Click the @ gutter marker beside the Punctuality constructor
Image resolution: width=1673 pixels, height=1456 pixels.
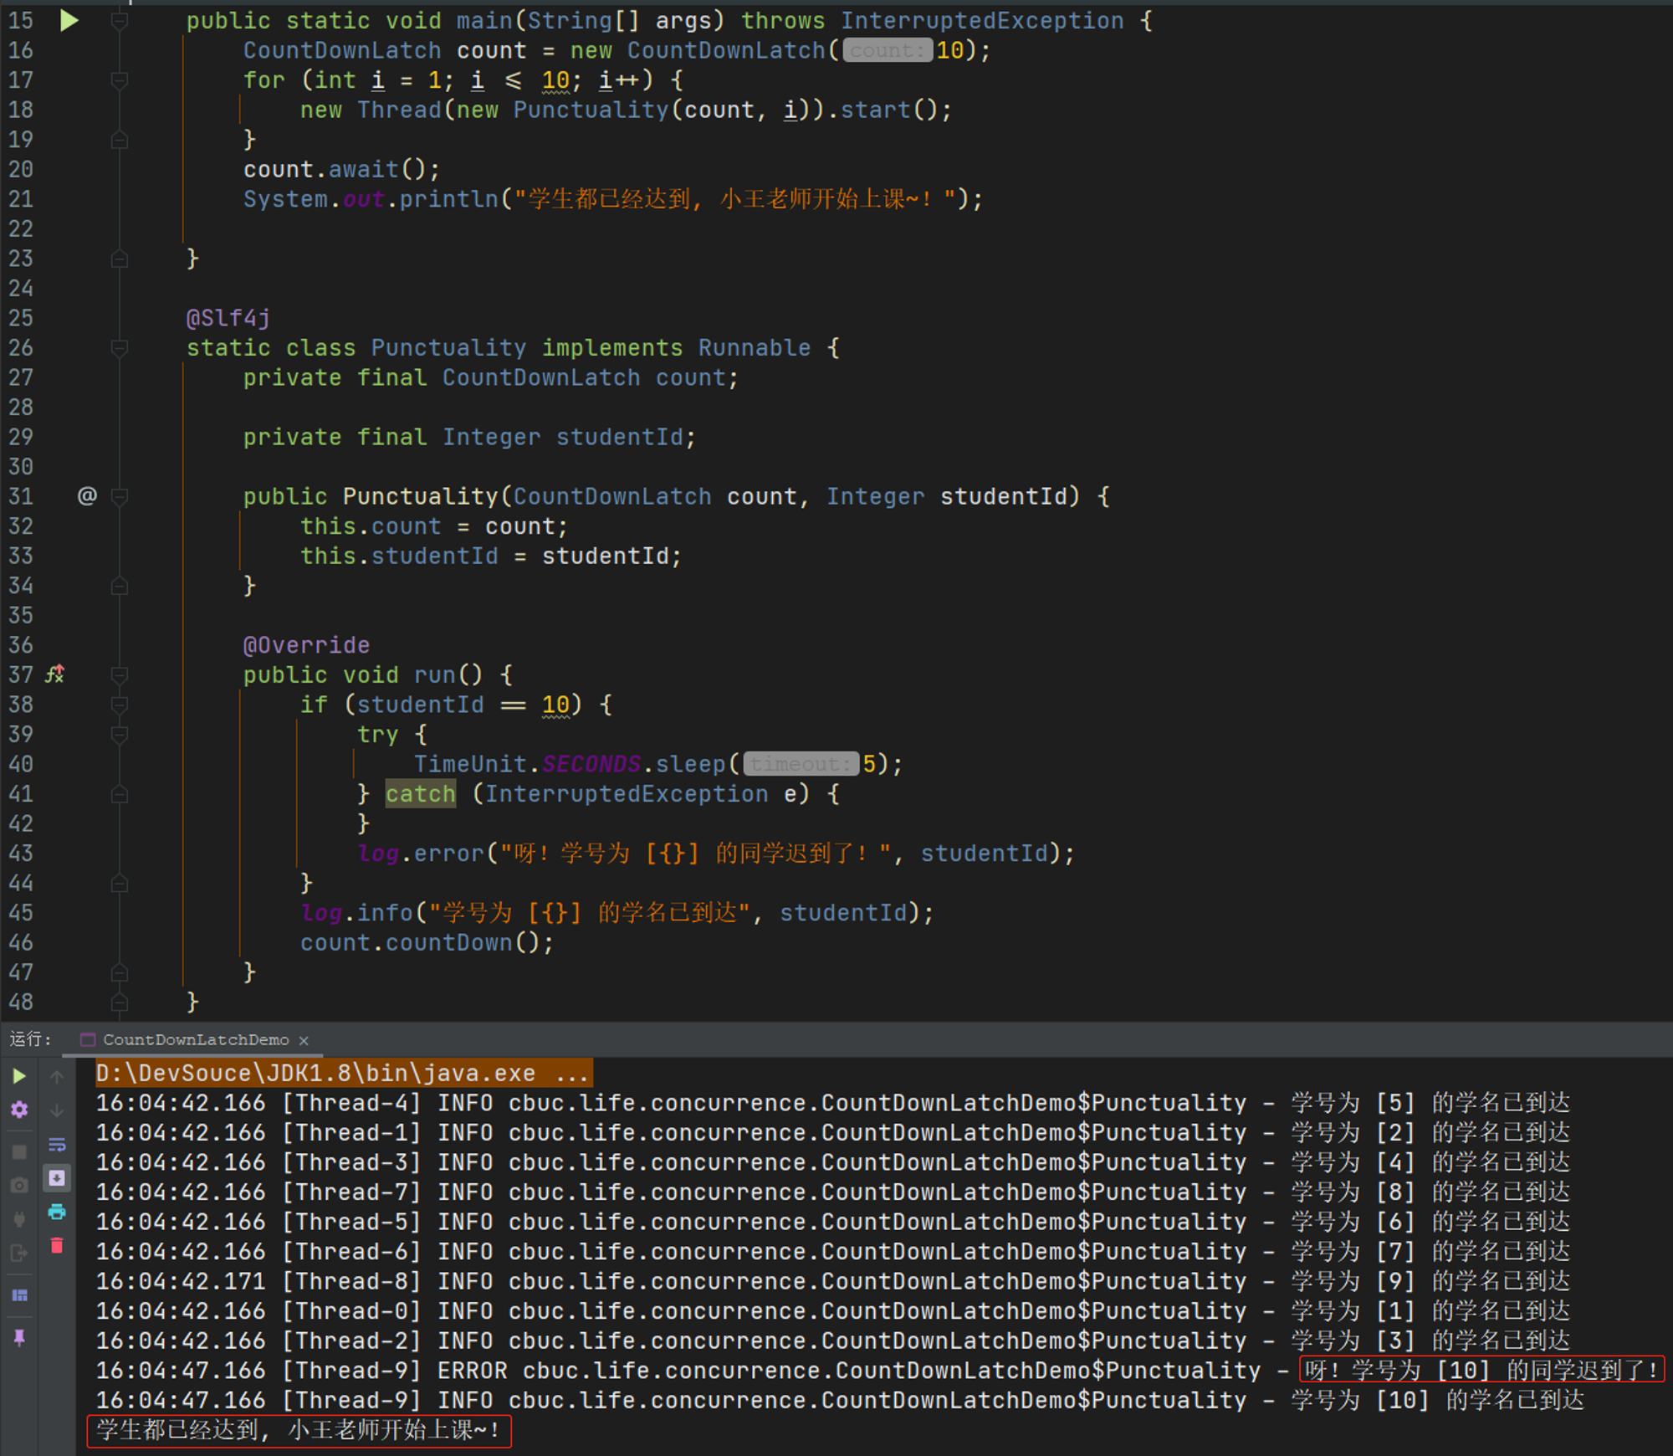tap(87, 496)
